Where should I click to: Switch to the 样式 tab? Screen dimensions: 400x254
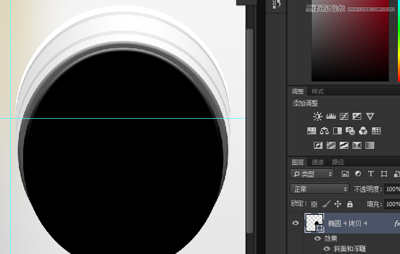click(318, 91)
